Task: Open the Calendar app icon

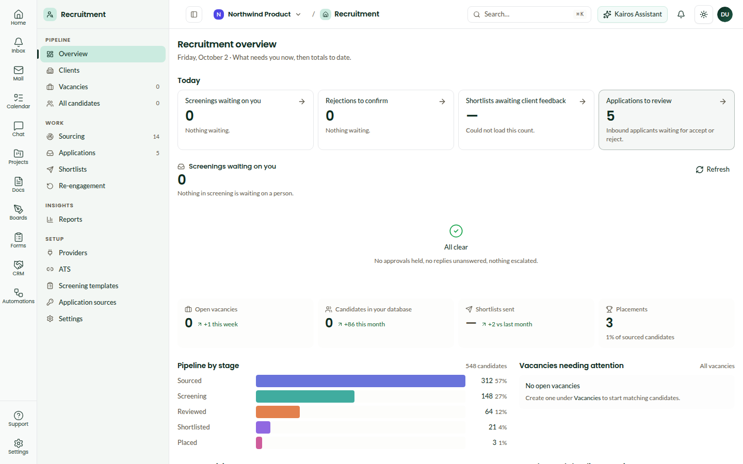Action: [19, 101]
